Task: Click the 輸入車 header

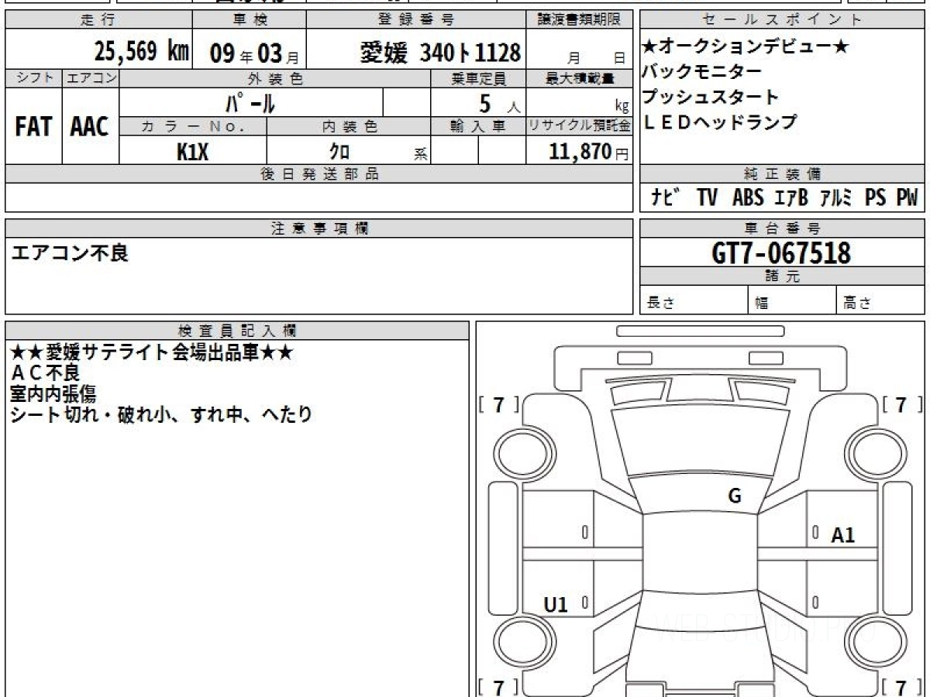Action: point(478,126)
